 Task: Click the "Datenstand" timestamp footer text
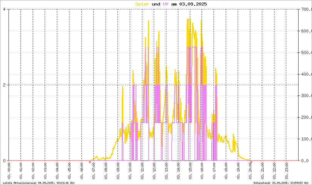(281, 183)
